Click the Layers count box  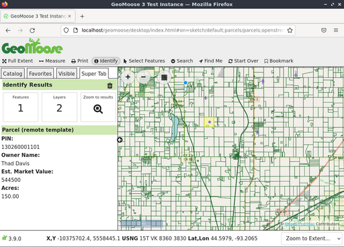[x=59, y=107]
